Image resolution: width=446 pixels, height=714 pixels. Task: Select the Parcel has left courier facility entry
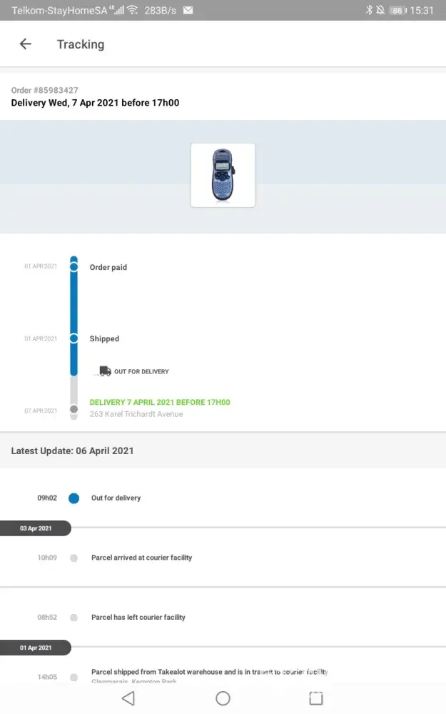138,618
